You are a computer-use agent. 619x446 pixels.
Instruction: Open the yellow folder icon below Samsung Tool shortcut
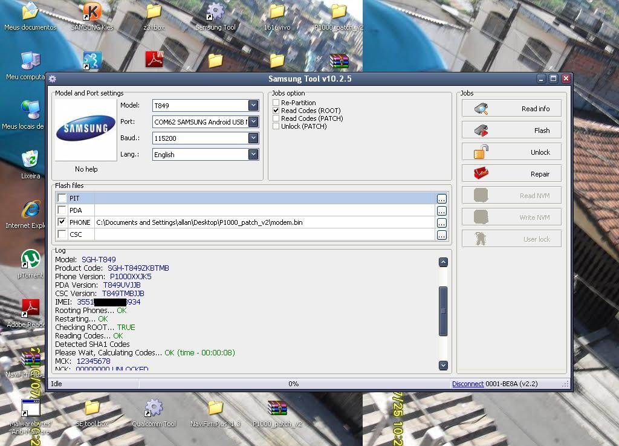(x=216, y=60)
